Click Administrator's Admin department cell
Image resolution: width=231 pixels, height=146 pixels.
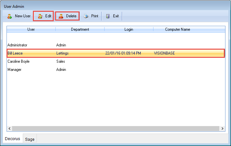(61, 45)
